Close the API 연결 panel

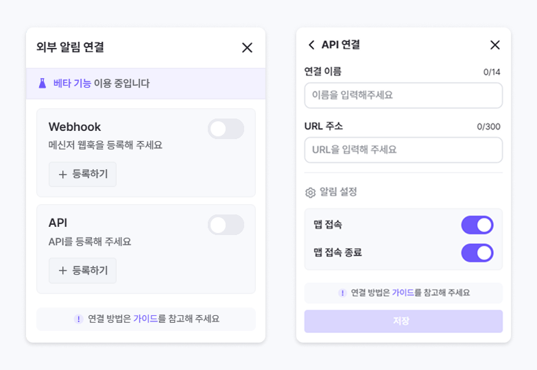point(495,45)
